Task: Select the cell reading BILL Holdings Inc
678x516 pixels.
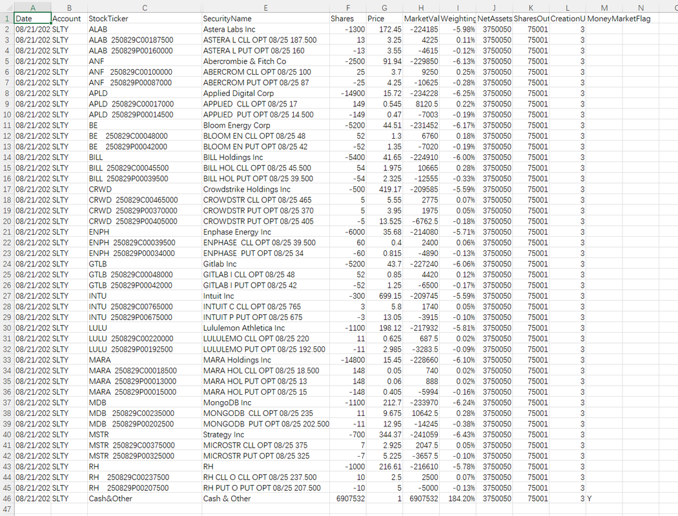Action: pyautogui.click(x=265, y=157)
